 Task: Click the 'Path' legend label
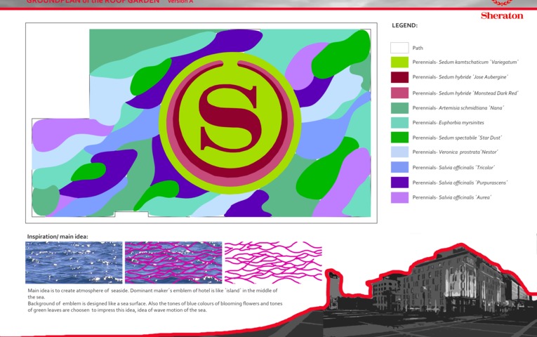[418, 48]
